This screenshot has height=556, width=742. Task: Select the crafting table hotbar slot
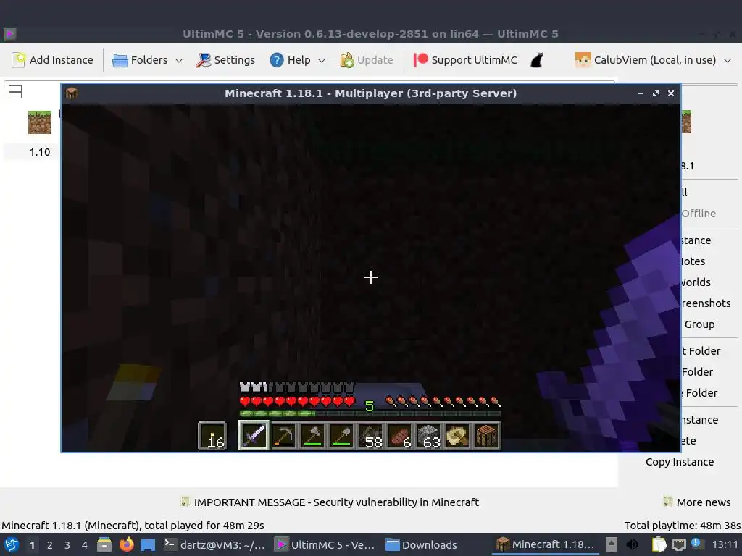[486, 435]
